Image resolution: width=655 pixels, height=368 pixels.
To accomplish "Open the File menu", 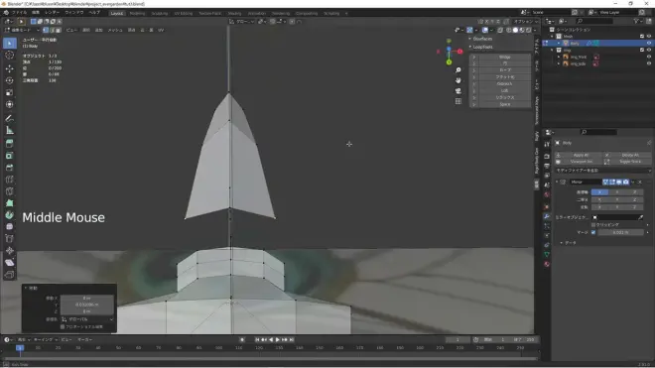I will pyautogui.click(x=19, y=13).
